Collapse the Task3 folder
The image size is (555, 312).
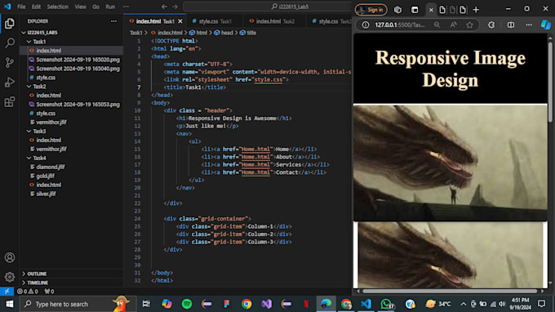[29, 131]
